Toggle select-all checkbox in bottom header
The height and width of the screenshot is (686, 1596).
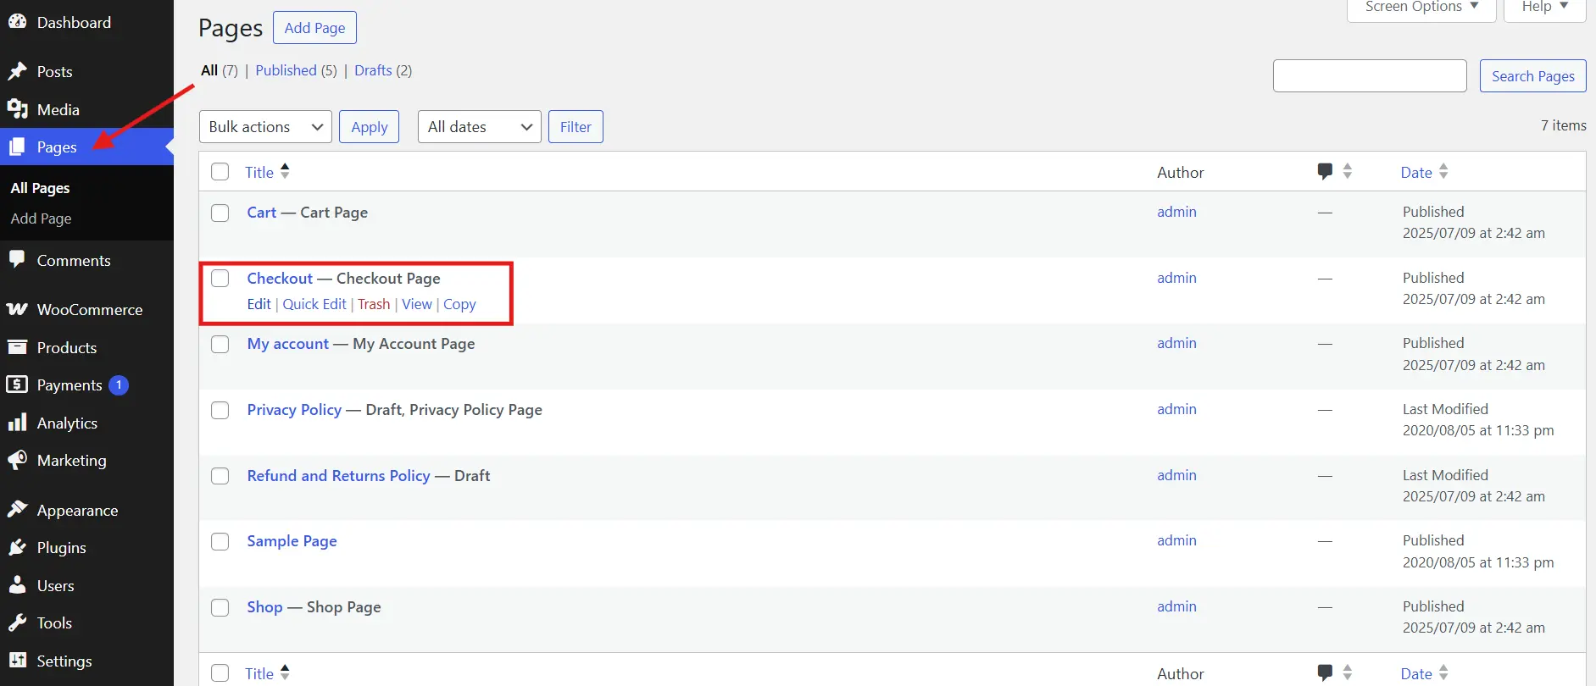pos(220,673)
